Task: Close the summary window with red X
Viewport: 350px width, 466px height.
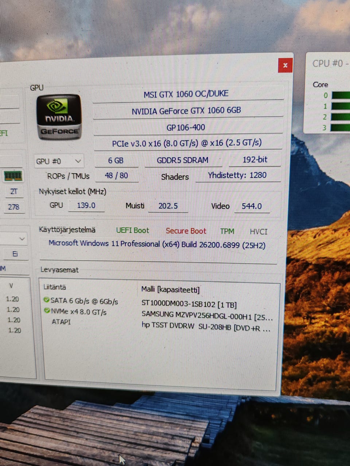Action: coord(285,65)
